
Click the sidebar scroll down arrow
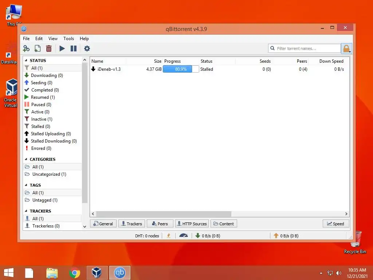[x=85, y=227]
